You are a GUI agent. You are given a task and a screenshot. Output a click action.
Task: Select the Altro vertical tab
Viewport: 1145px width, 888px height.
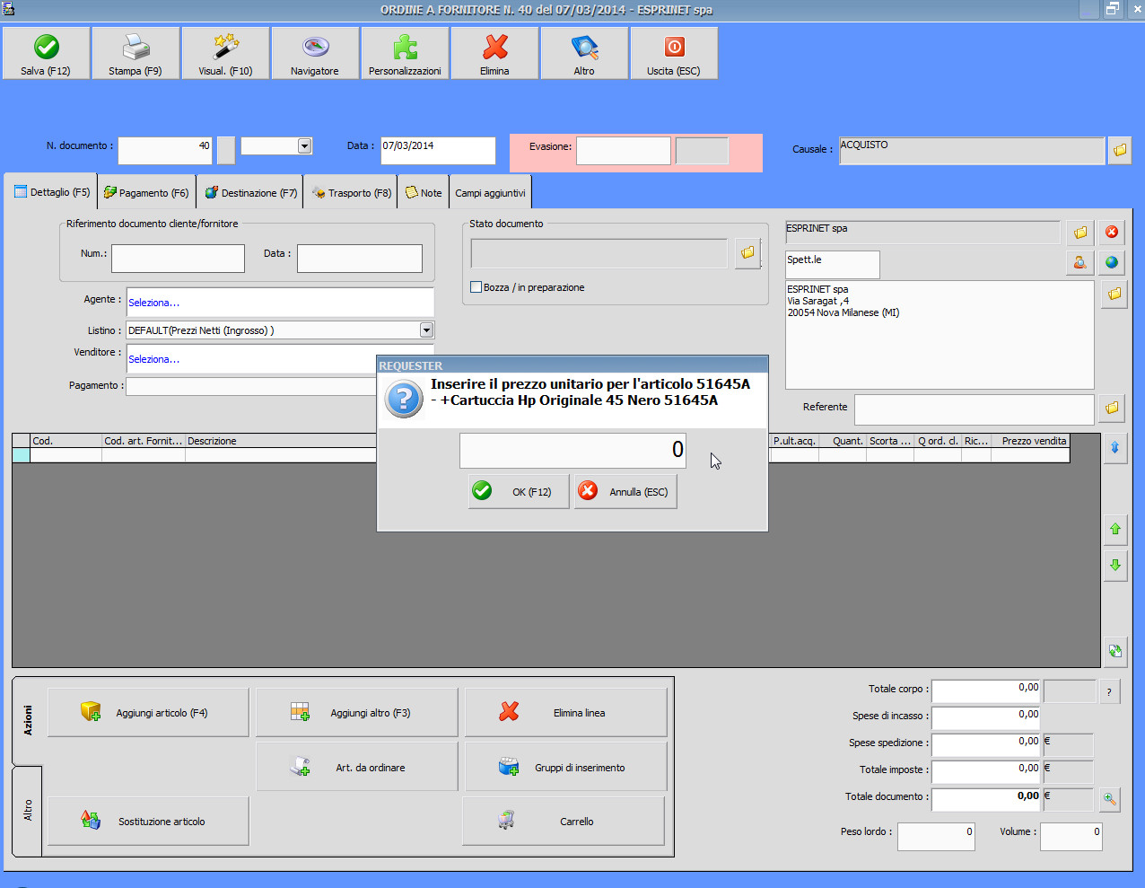pyautogui.click(x=28, y=810)
